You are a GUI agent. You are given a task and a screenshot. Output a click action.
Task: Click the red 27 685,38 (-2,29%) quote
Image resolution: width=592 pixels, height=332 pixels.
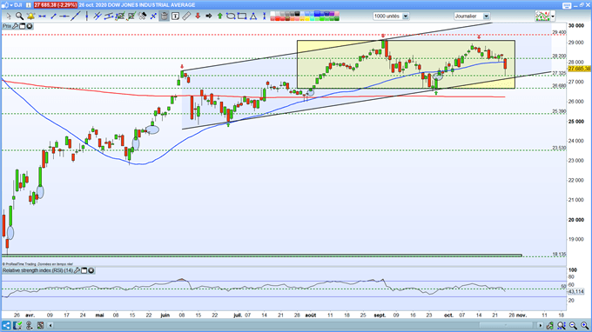click(56, 5)
